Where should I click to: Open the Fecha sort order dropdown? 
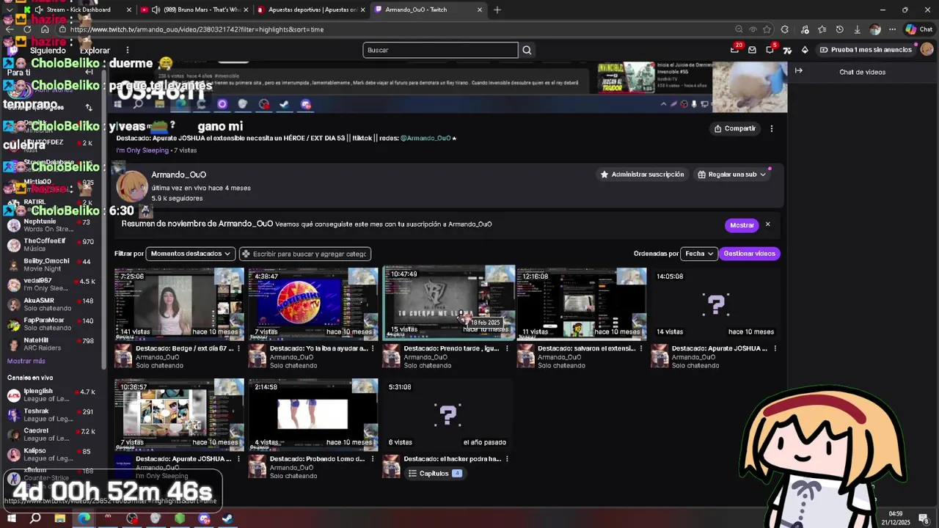click(x=698, y=254)
